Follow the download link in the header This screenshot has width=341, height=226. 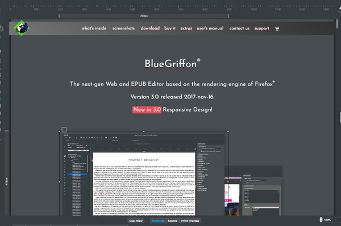(x=150, y=28)
